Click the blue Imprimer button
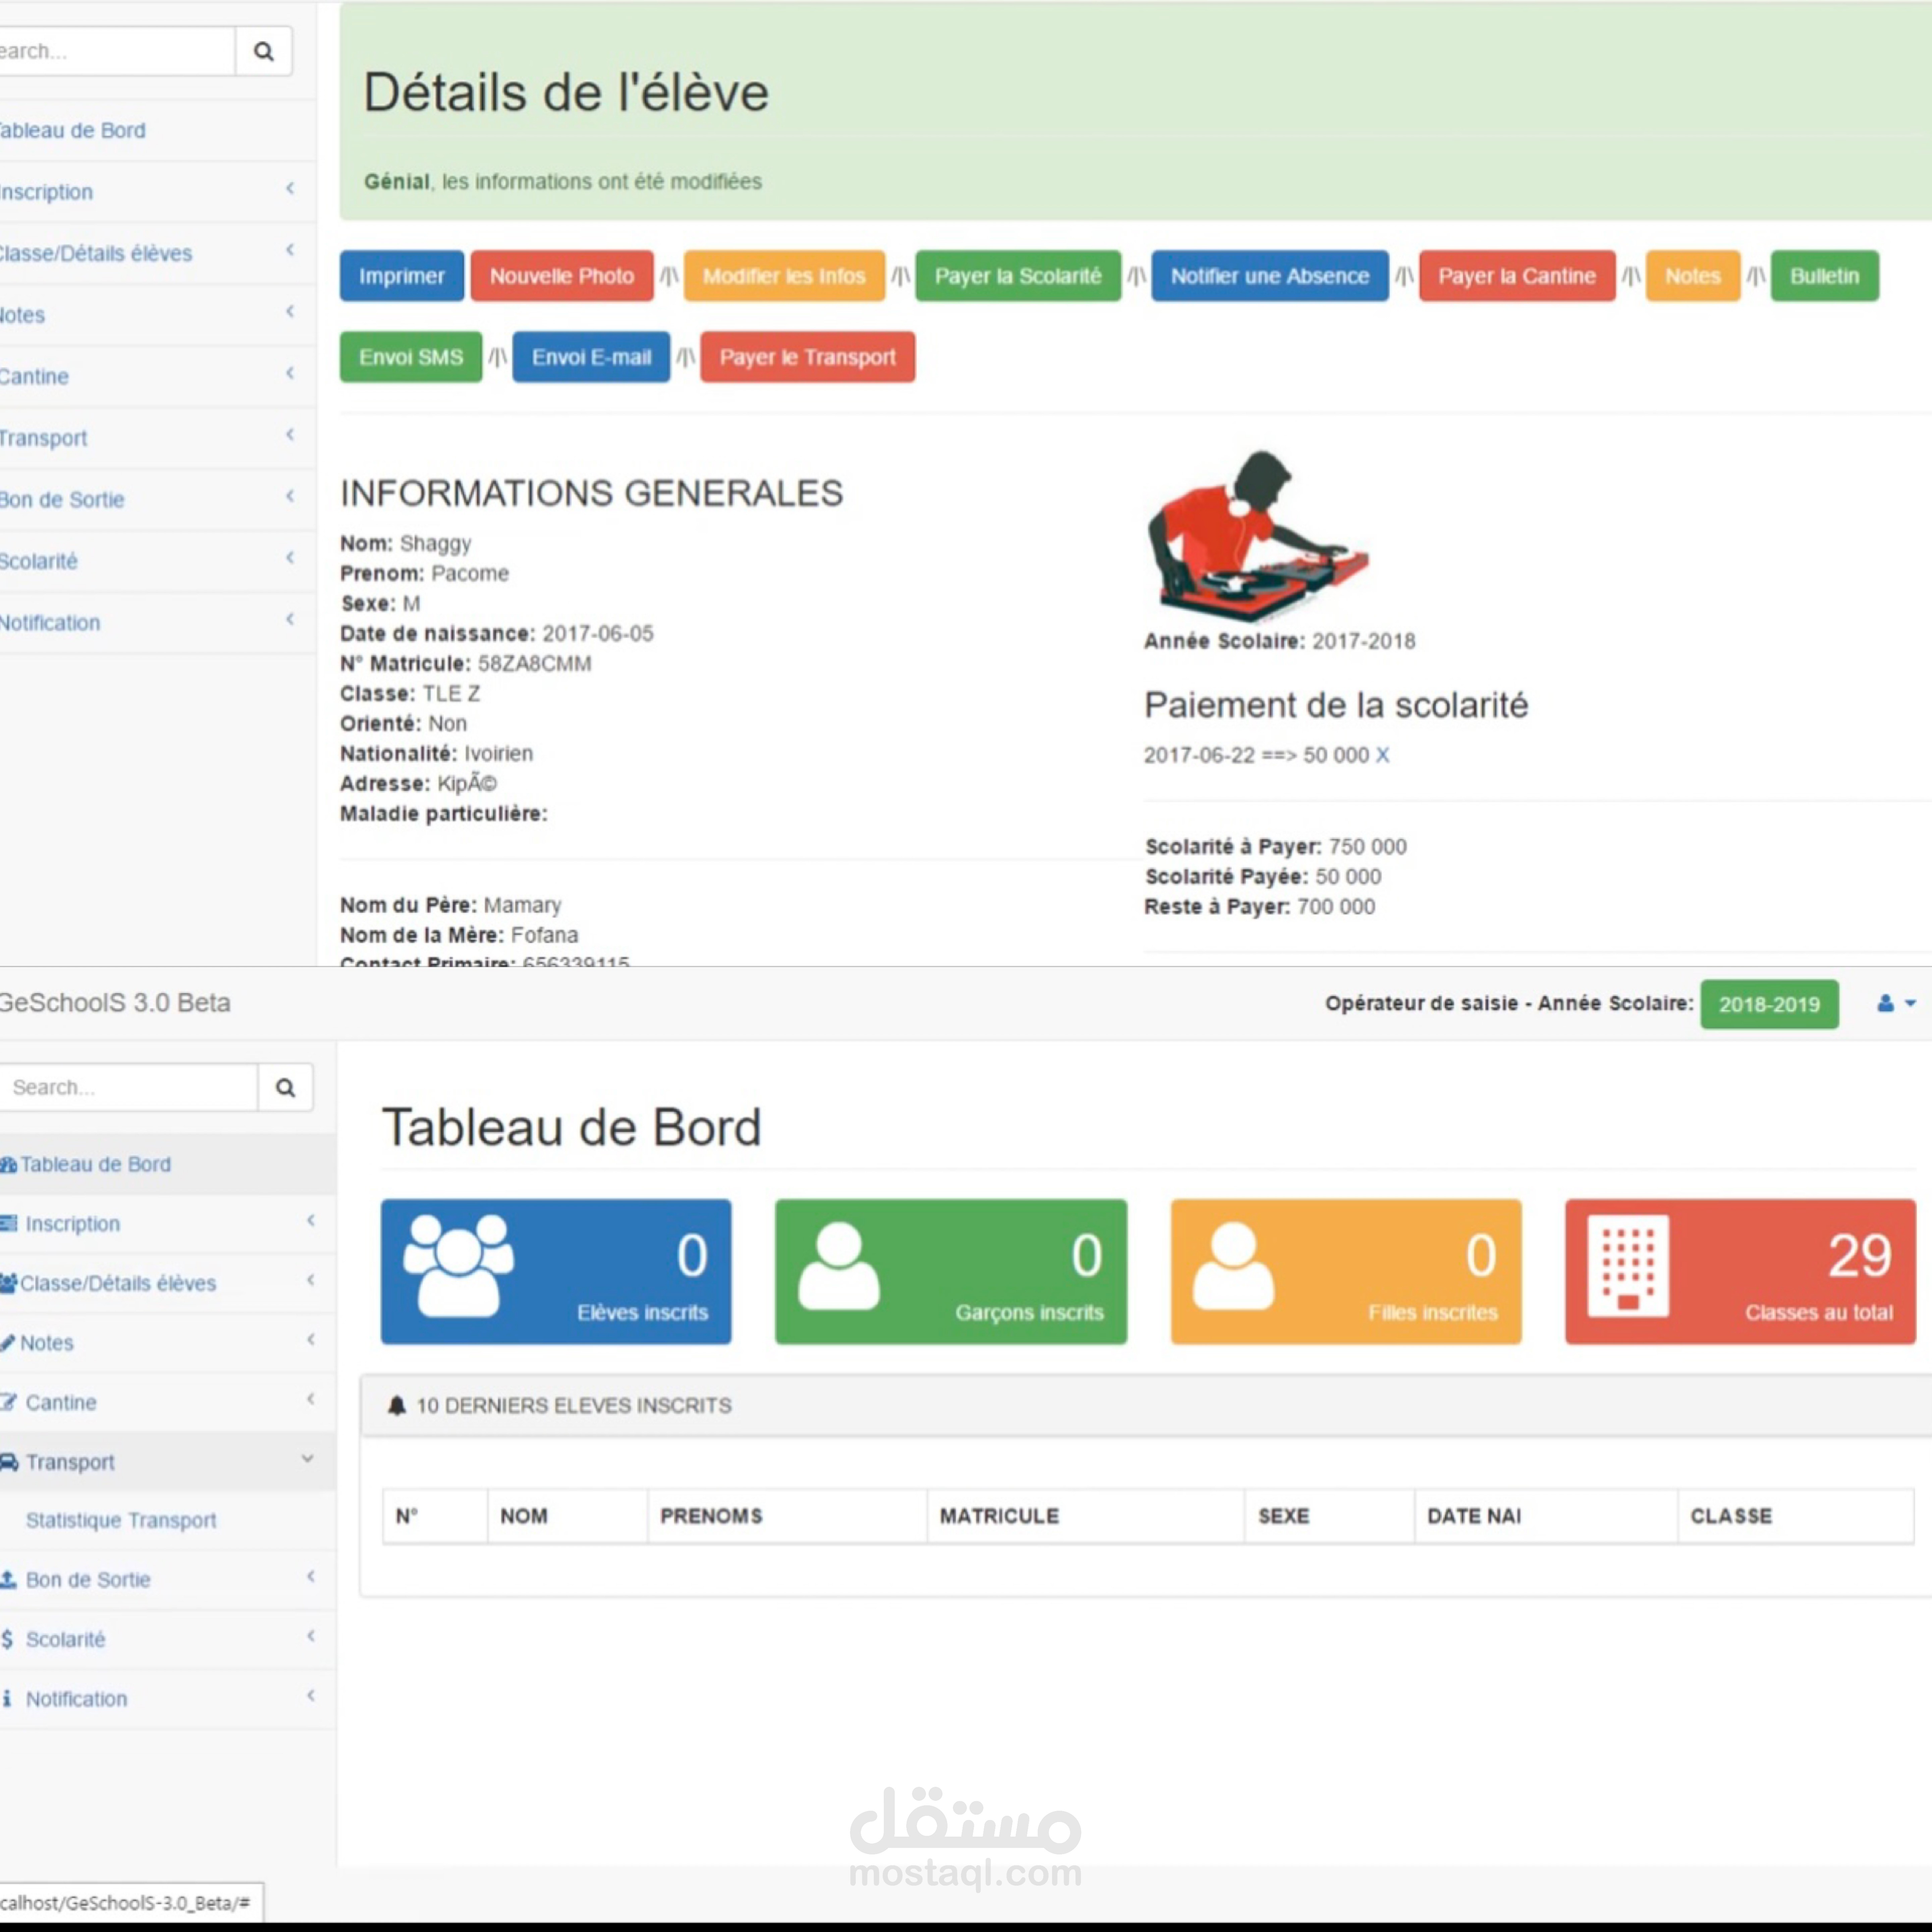1932x1932 pixels. [402, 276]
